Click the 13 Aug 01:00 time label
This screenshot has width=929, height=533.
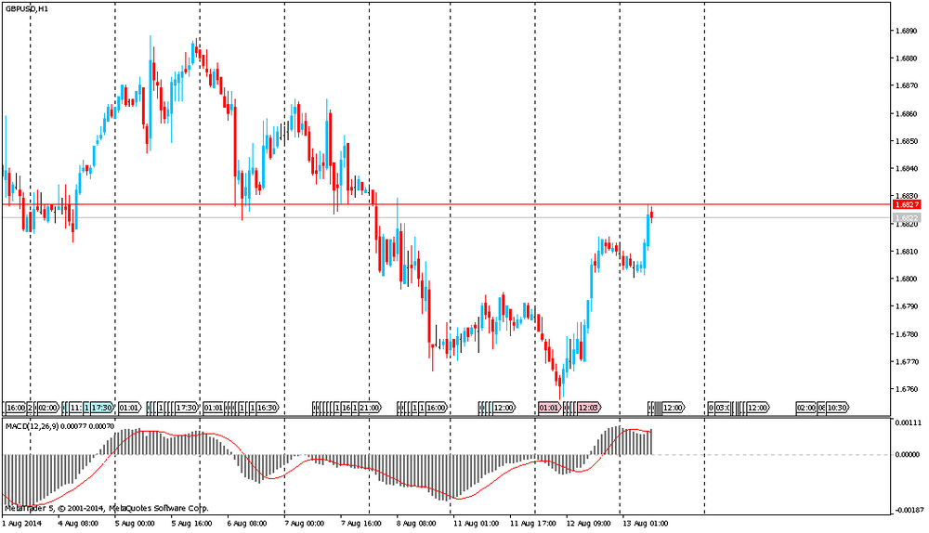(646, 524)
